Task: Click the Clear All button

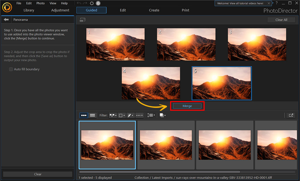Action: [281, 20]
